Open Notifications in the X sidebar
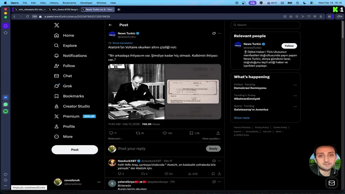Image resolution: width=345 pixels, height=194 pixels. point(70,56)
